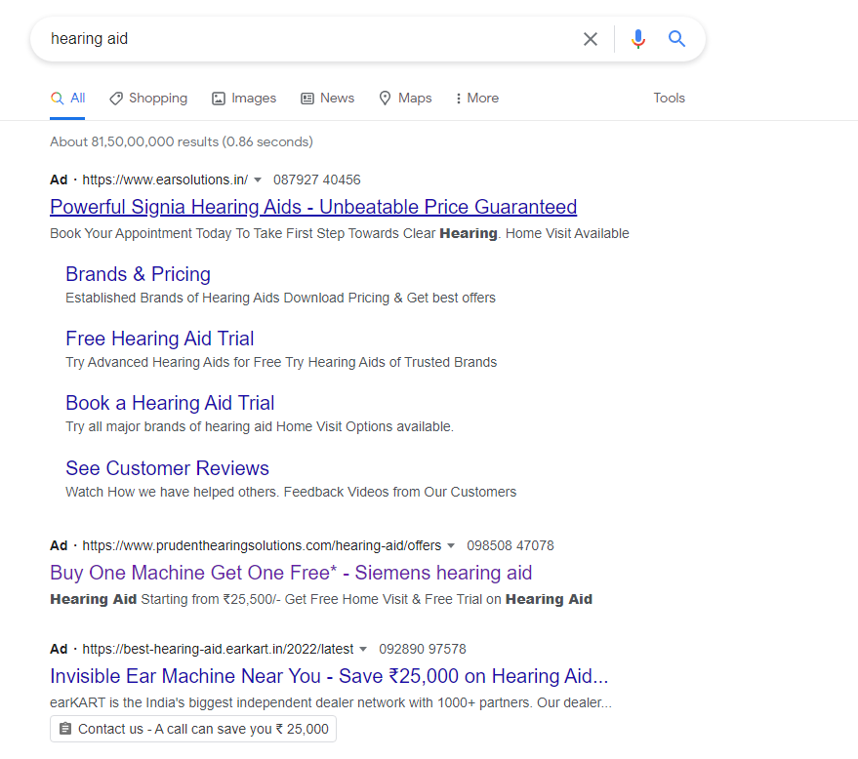Expand the dropdown arrow beside prudenthearingsolutions URL

point(451,545)
